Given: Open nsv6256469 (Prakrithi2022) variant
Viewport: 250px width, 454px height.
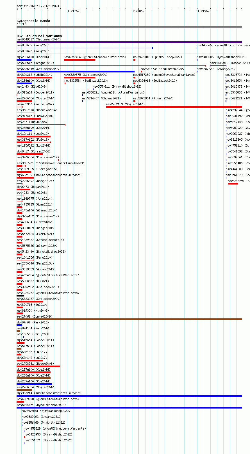Looking at the screenshot, I should coord(44,423).
